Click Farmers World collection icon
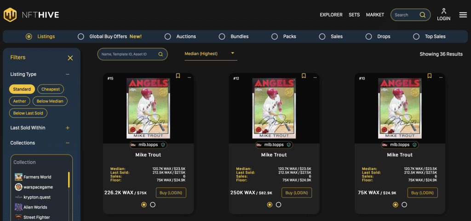 point(18,177)
